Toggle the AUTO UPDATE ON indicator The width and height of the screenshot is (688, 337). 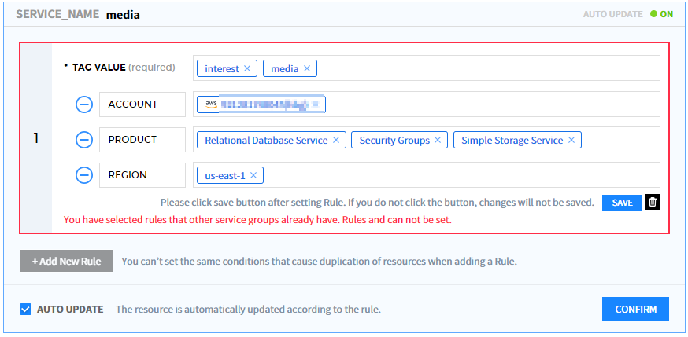[661, 14]
